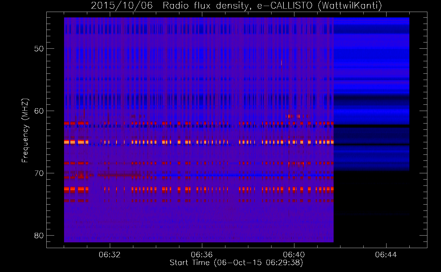Viewport: 441px width, 272px height.
Task: Click the 06:44 time tick label
Action: point(386,255)
